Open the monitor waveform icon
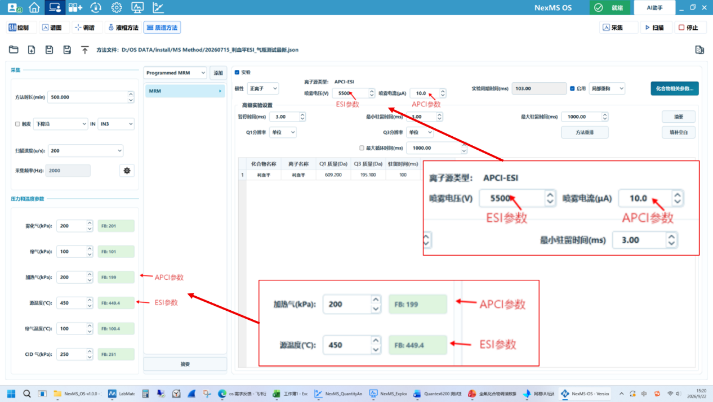 [x=137, y=8]
